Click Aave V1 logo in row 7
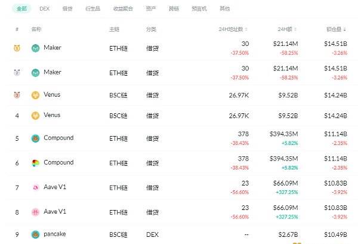The image size is (358, 244). click(36, 188)
